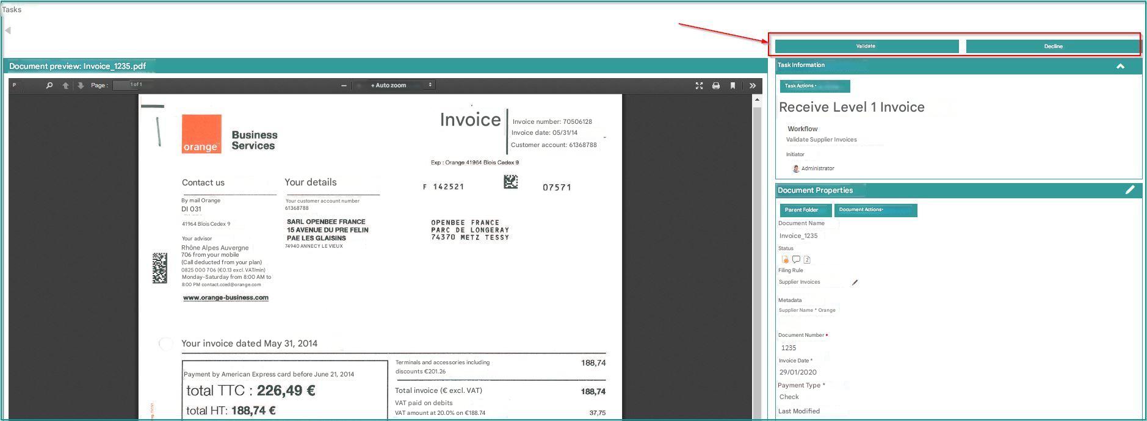The height and width of the screenshot is (421, 1147).
Task: Click the back arrow under Tasks
Action: [x=7, y=30]
